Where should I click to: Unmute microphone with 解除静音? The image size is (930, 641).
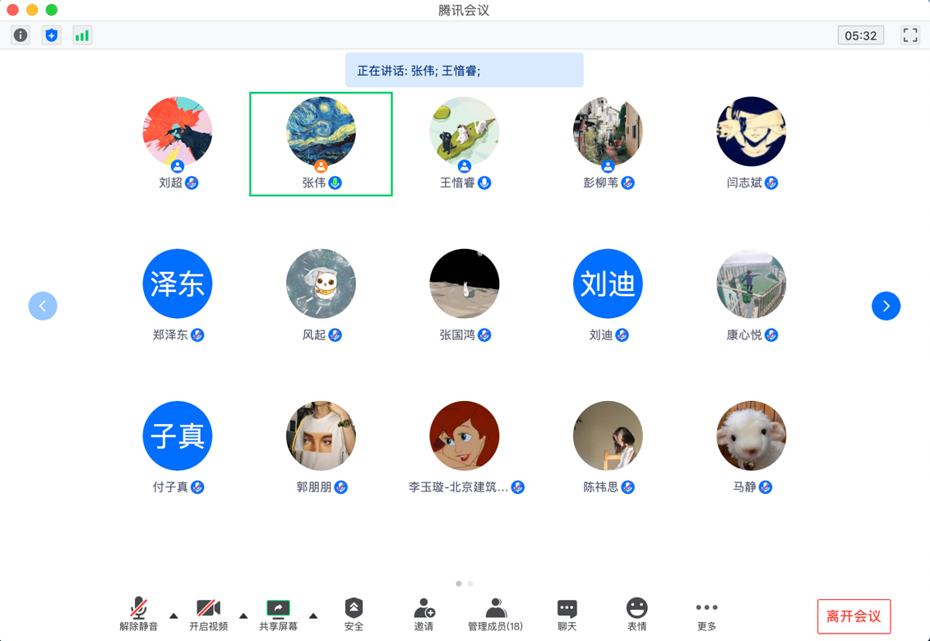[138, 614]
